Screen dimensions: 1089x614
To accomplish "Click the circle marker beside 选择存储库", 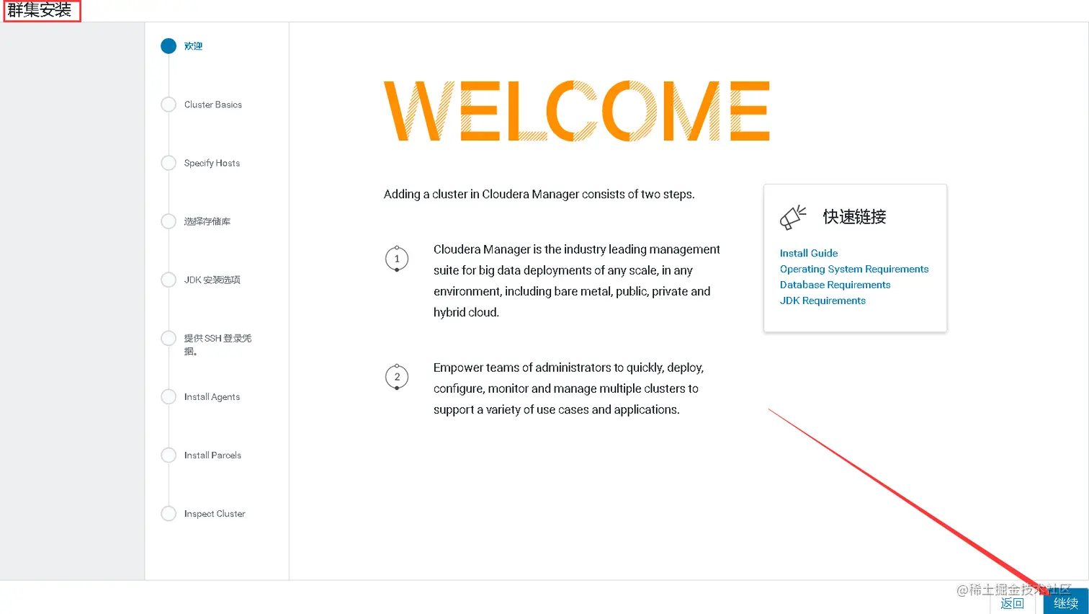I will pyautogui.click(x=169, y=221).
